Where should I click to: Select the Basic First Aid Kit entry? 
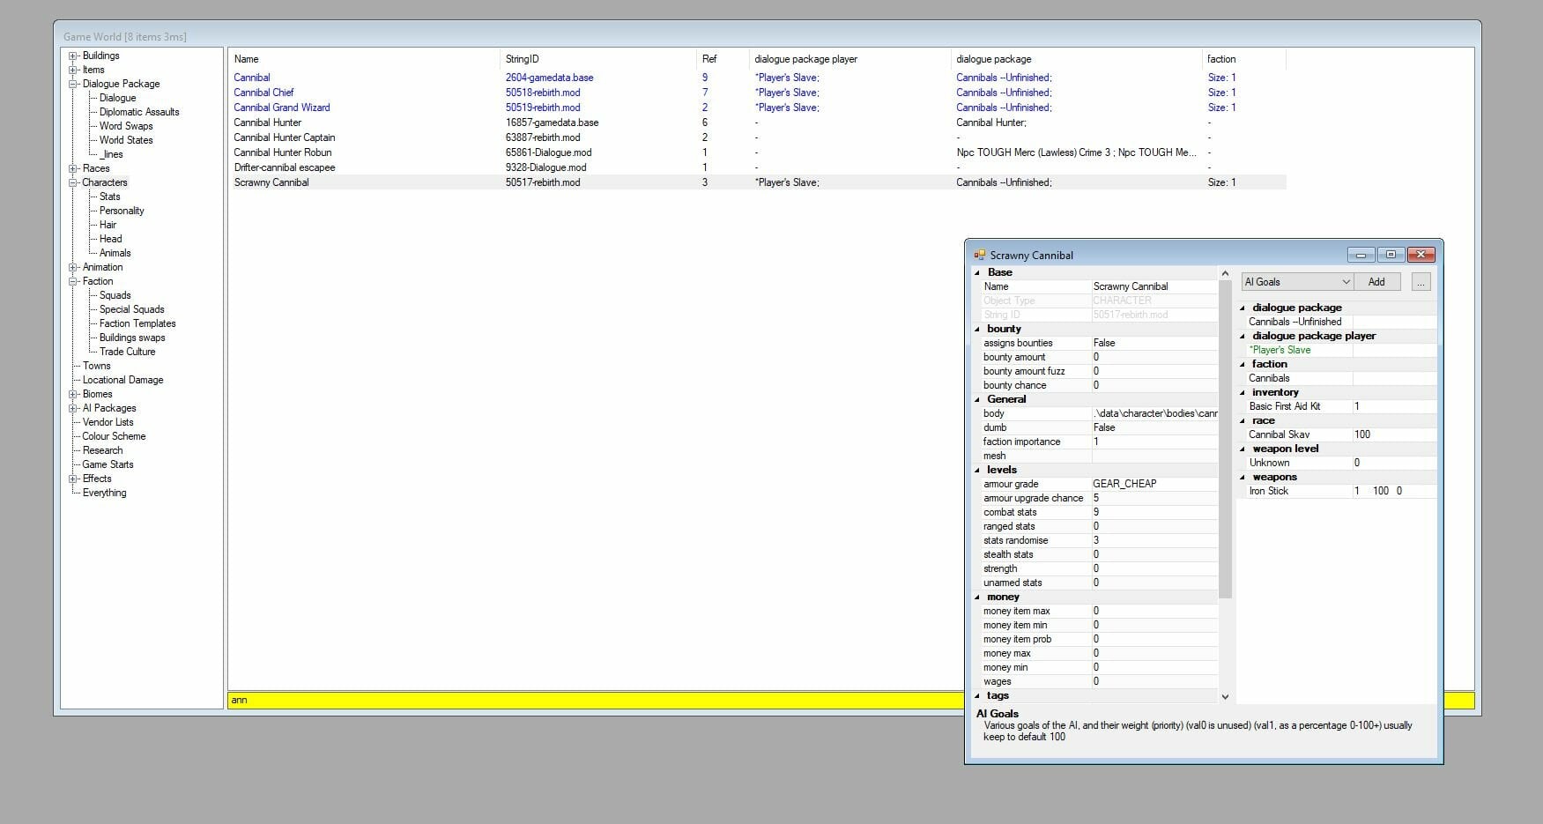[x=1285, y=406]
